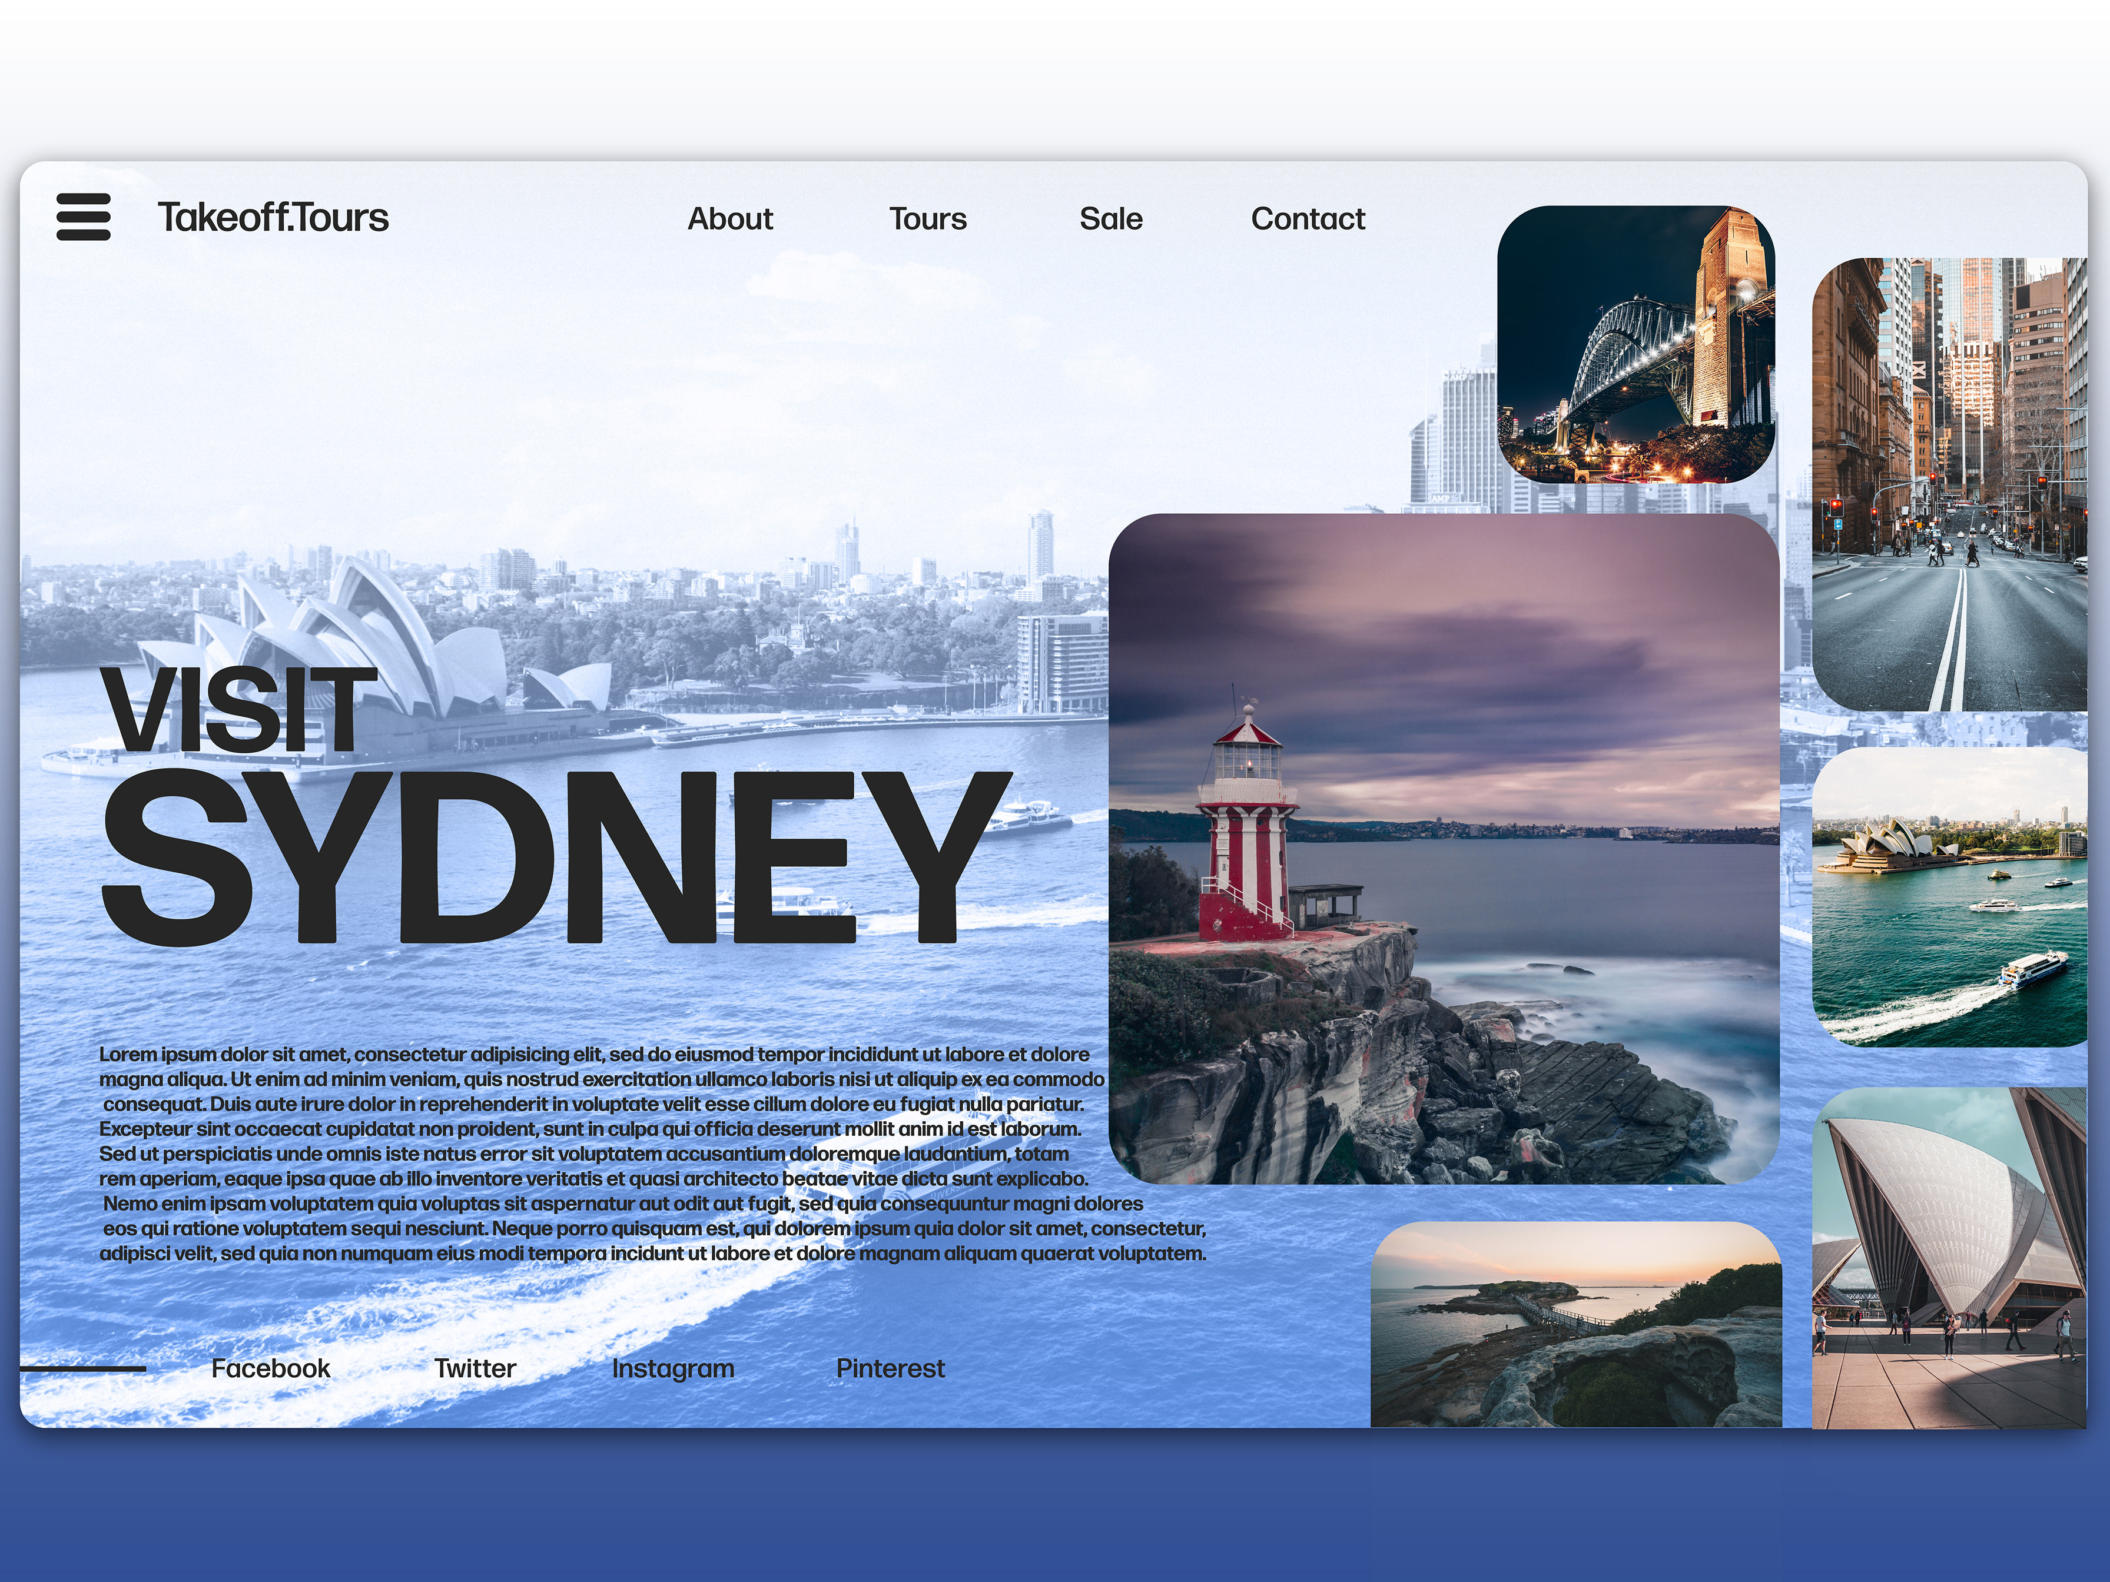The image size is (2110, 1582).
Task: Open the About menu item
Action: [729, 218]
